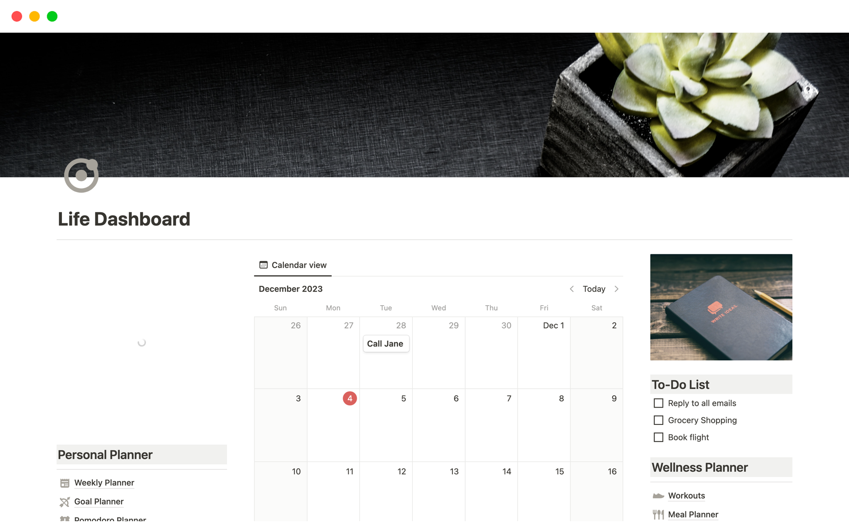The image size is (849, 530).
Task: Enable the Grocery Shopping checkbox
Action: [658, 420]
